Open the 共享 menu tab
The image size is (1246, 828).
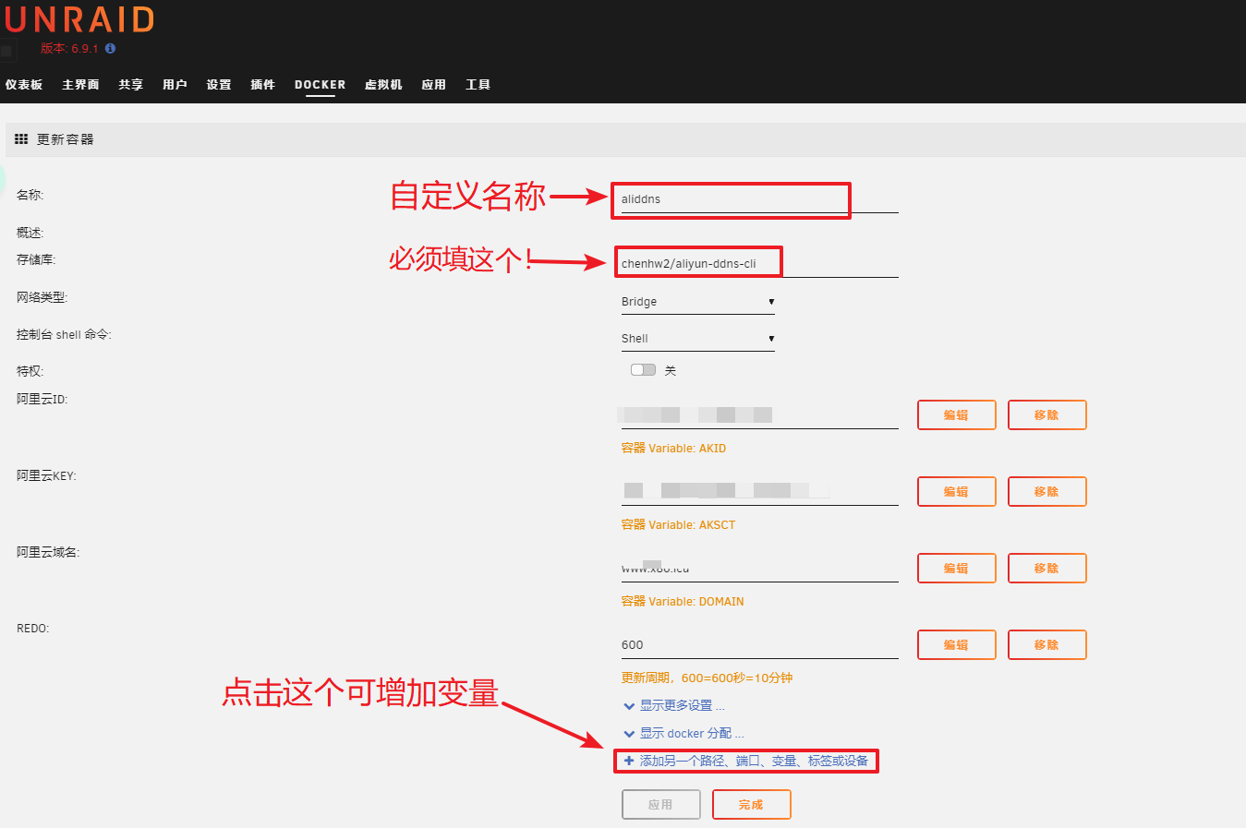pos(130,84)
